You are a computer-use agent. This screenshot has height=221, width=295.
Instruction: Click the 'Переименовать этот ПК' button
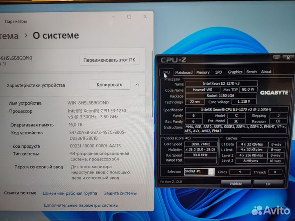109,60
